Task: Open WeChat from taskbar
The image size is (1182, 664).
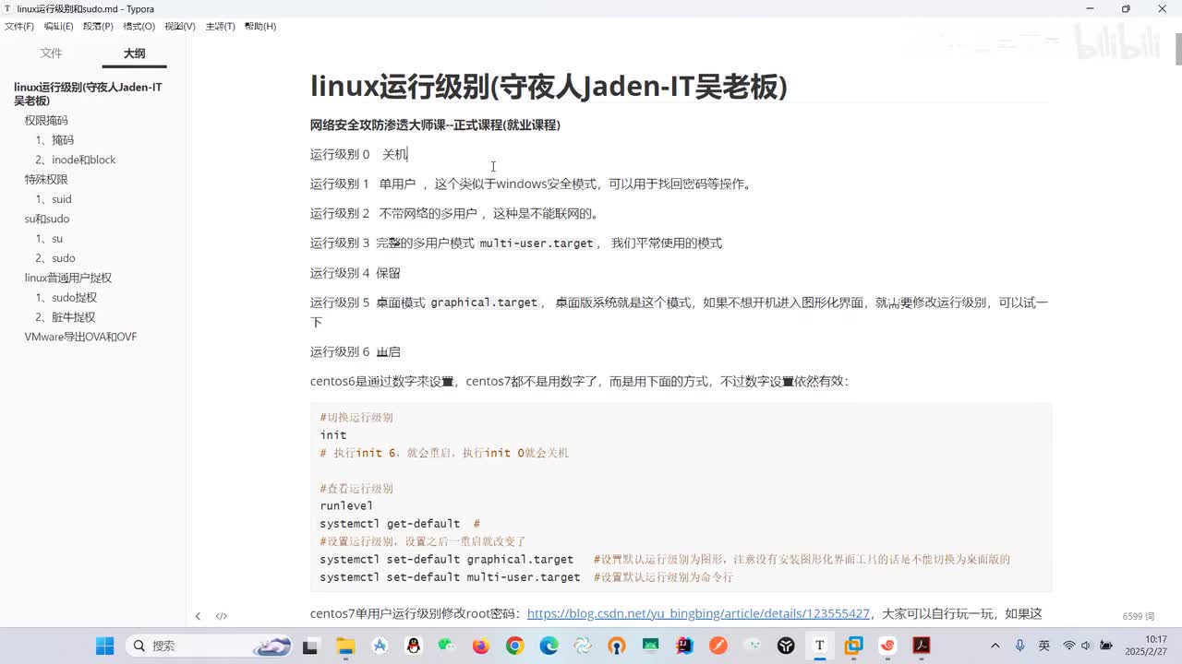Action: (x=447, y=646)
